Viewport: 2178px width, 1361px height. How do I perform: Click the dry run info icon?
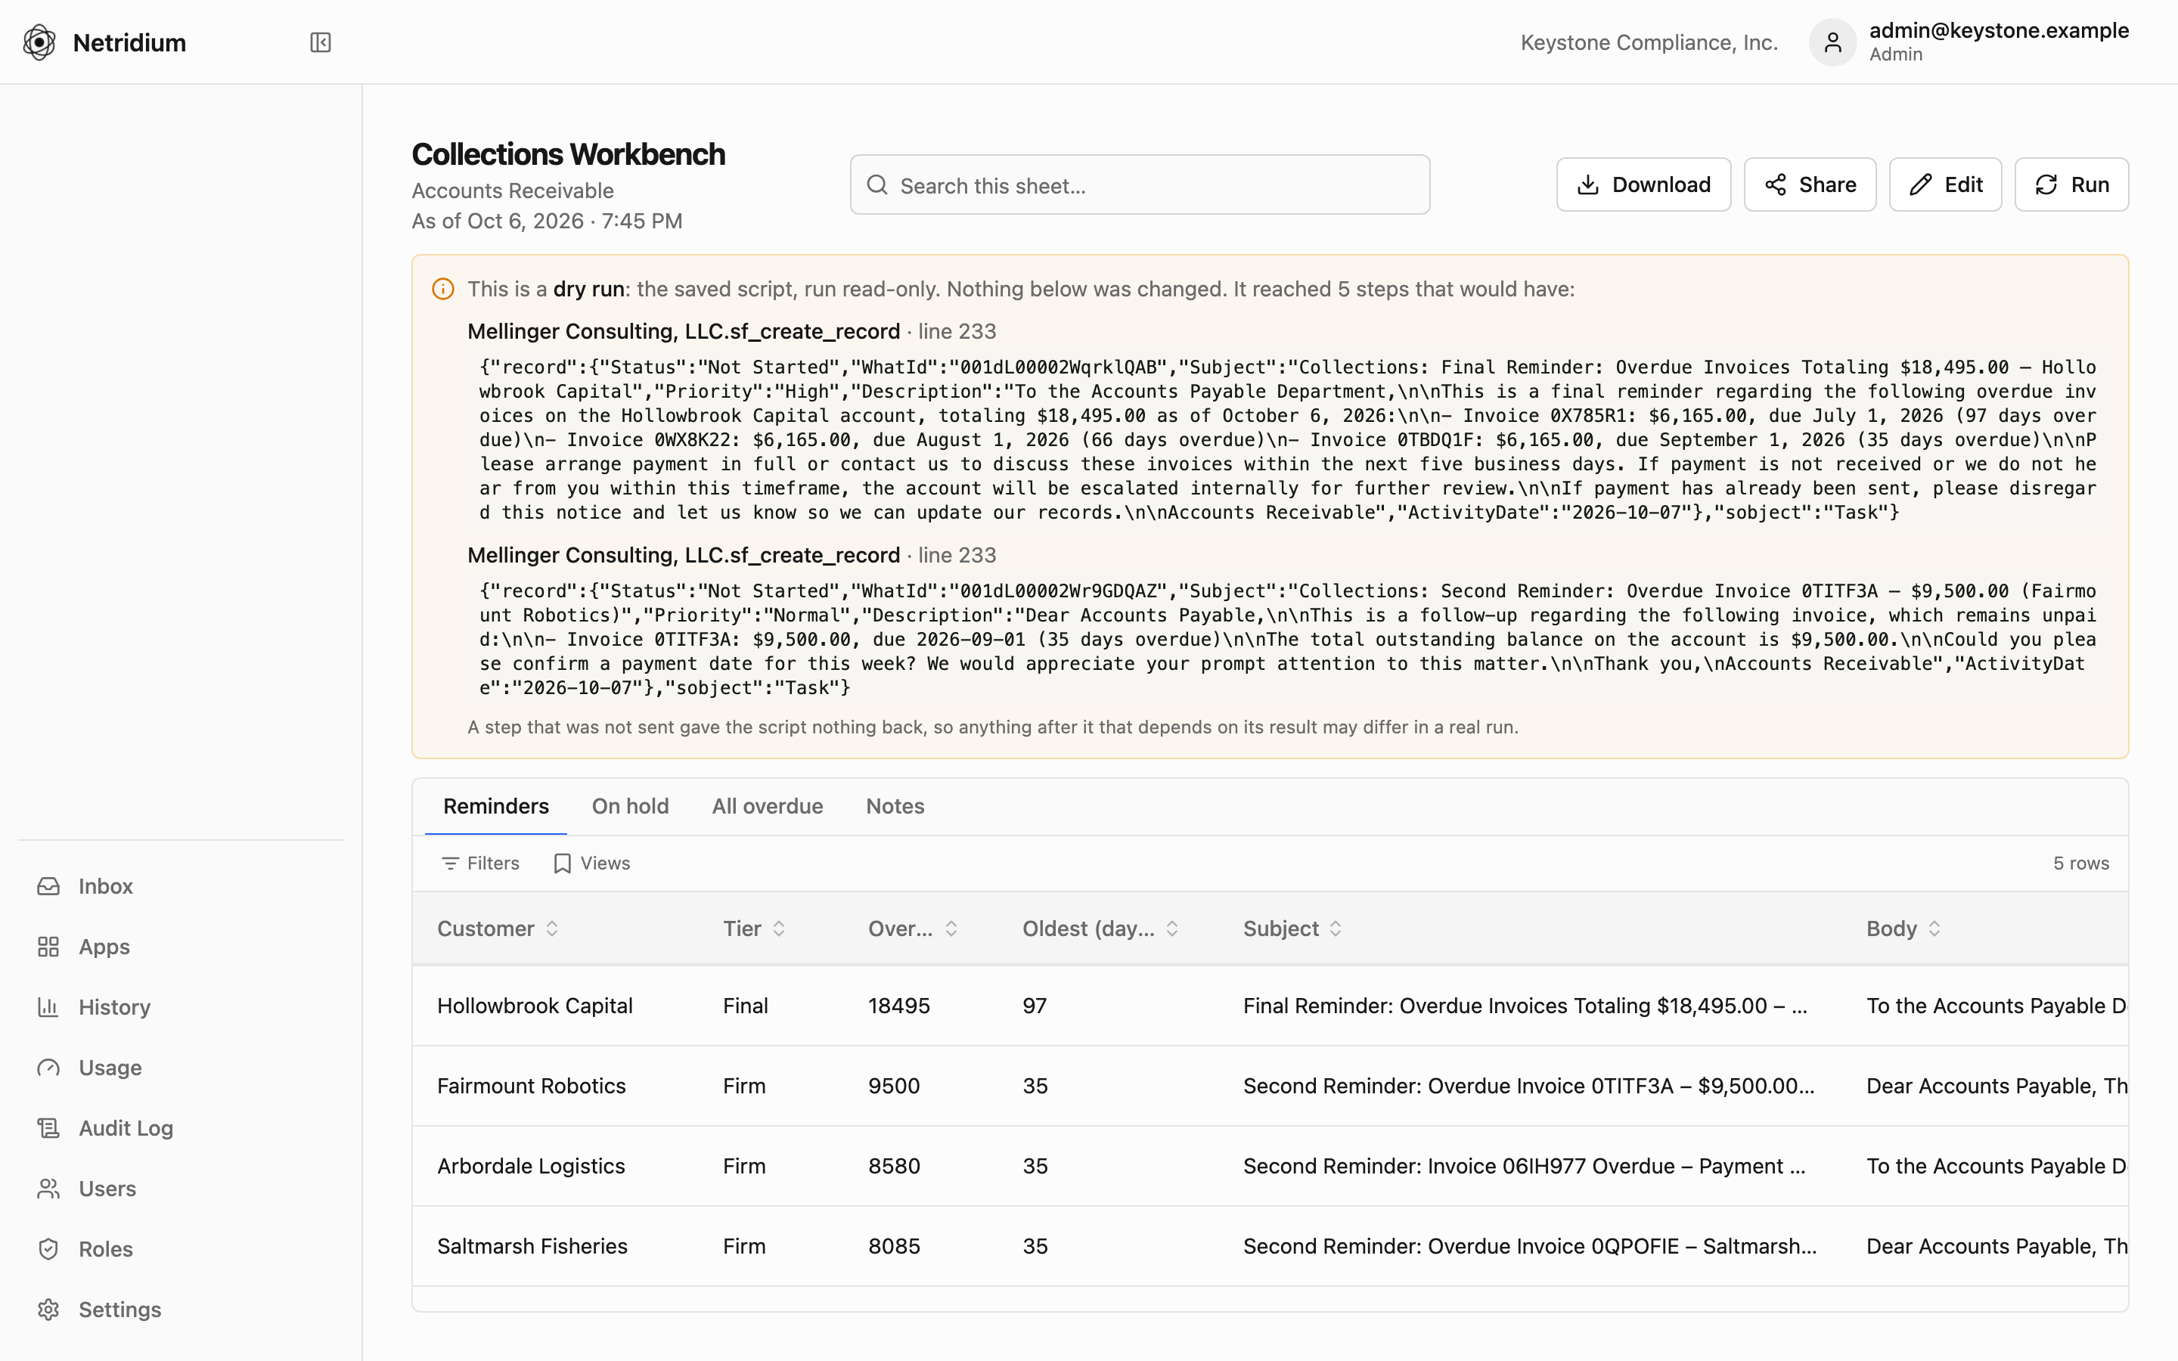pyautogui.click(x=443, y=289)
